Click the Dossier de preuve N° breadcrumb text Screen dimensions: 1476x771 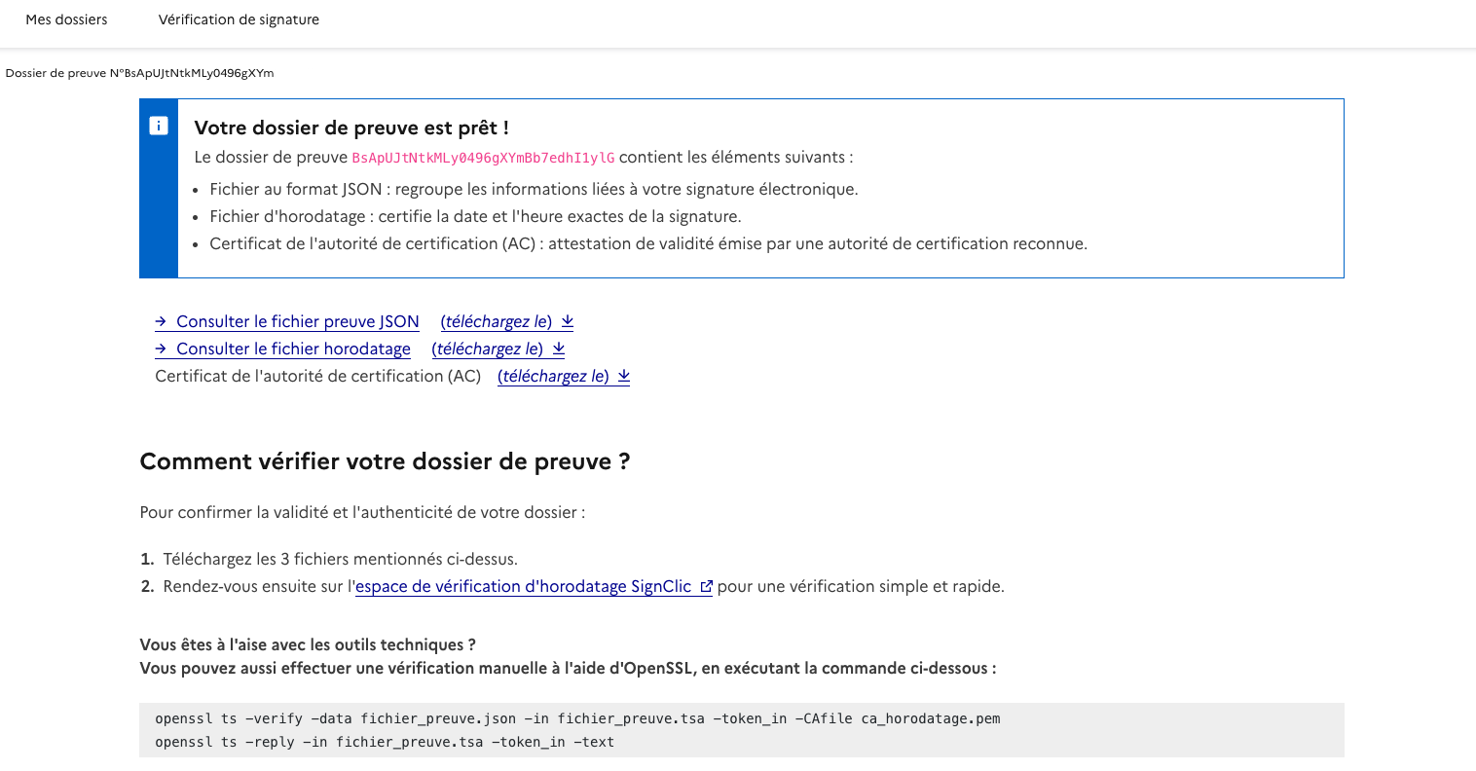coord(139,73)
